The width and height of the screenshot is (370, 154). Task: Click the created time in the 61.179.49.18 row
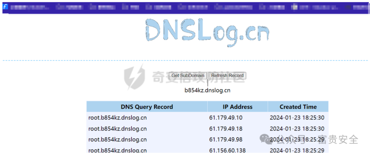(x=297, y=129)
